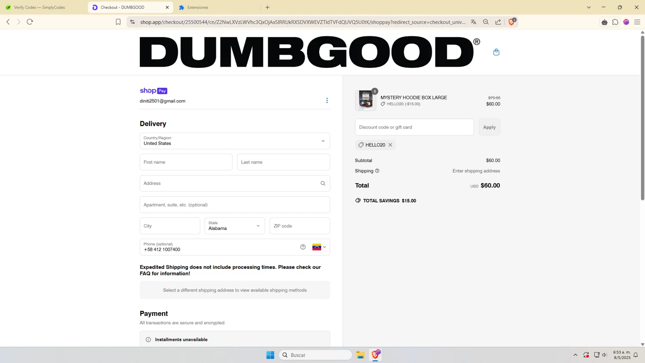Focus the ZIP code field

(300, 226)
